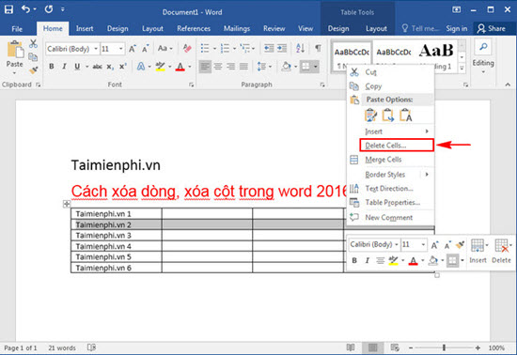Select the cell Taimienphi.vn 4
Viewport: 517px width, 355px height.
click(x=116, y=246)
